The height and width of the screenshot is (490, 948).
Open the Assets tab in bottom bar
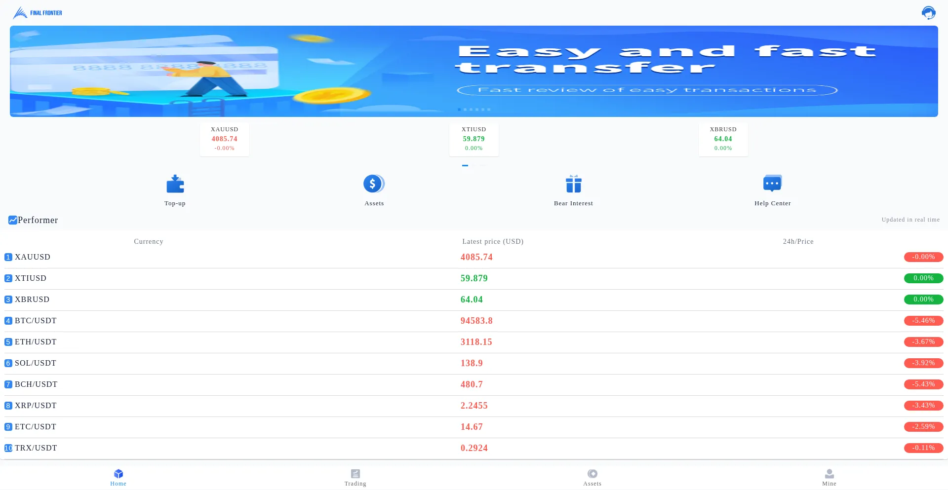tap(592, 477)
